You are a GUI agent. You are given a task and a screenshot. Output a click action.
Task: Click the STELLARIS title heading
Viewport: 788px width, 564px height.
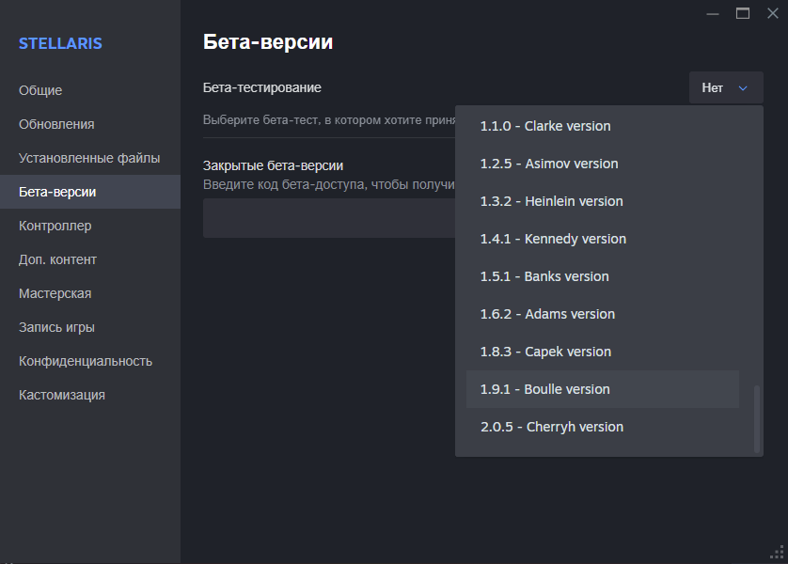[x=60, y=43]
